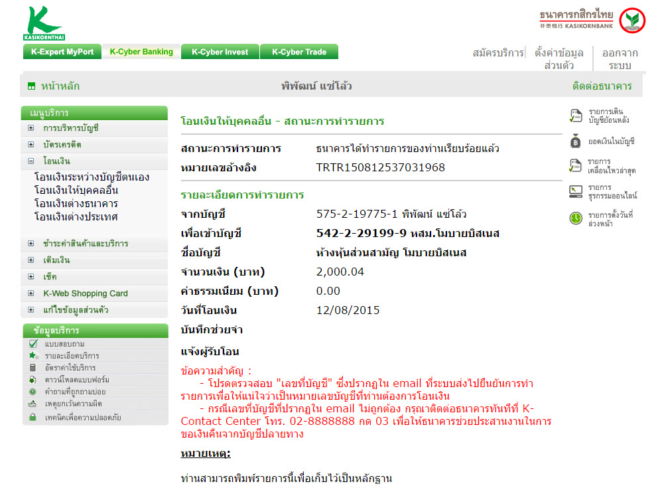This screenshot has height=488, width=664.
Task: Click the Kasikornbank round emblem logo
Action: pyautogui.click(x=631, y=21)
